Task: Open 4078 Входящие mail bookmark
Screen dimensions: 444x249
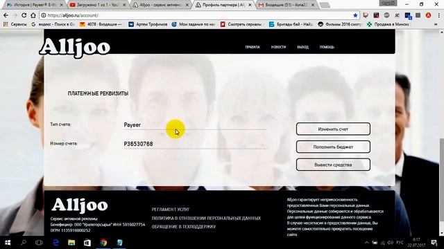Action: coord(101,25)
